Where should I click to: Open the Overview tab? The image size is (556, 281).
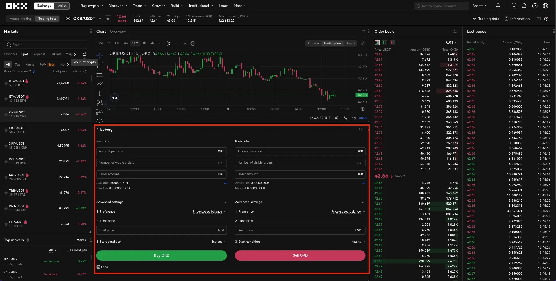pos(118,32)
